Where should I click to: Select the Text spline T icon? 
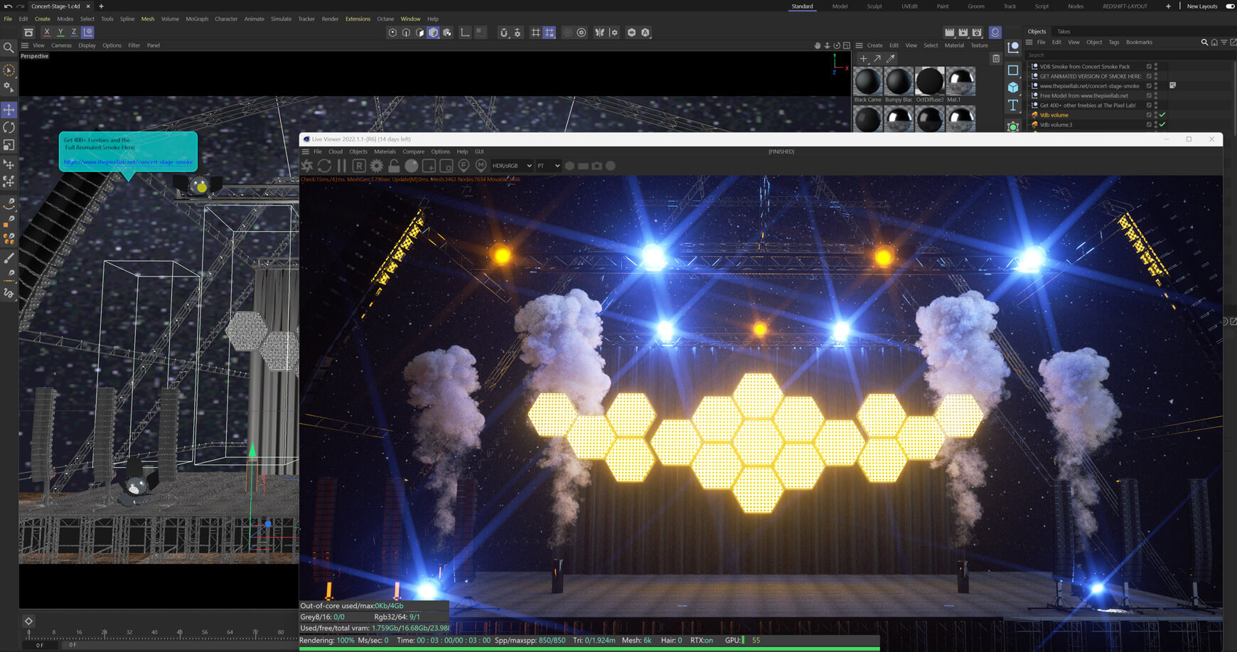click(1013, 105)
